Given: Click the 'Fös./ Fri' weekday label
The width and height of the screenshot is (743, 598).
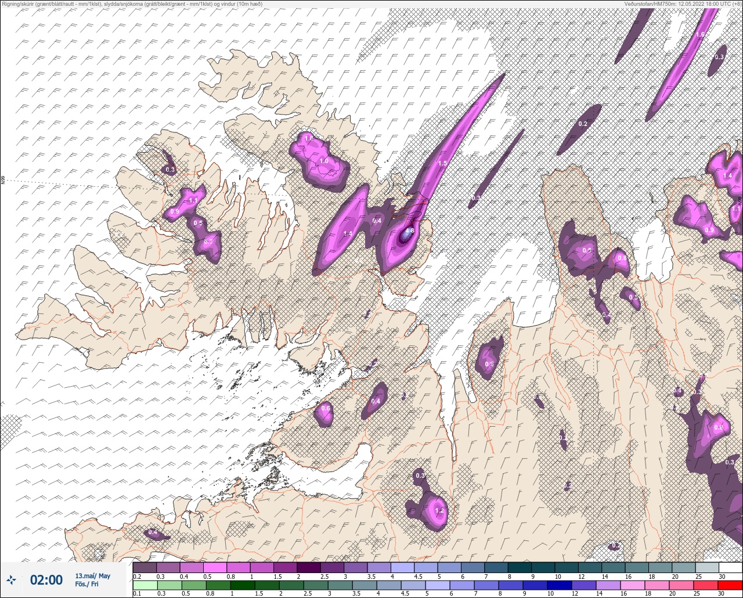Looking at the screenshot, I should 86,584.
